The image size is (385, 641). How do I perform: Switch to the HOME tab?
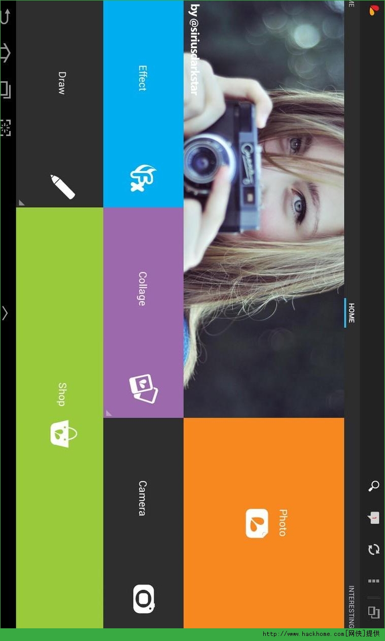pos(351,313)
